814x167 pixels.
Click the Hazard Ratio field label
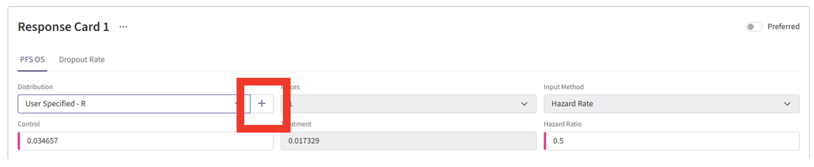[x=562, y=124]
